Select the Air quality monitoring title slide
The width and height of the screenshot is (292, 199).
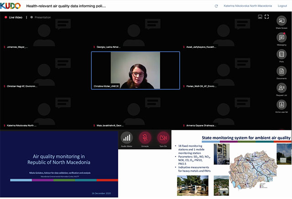[58, 163]
